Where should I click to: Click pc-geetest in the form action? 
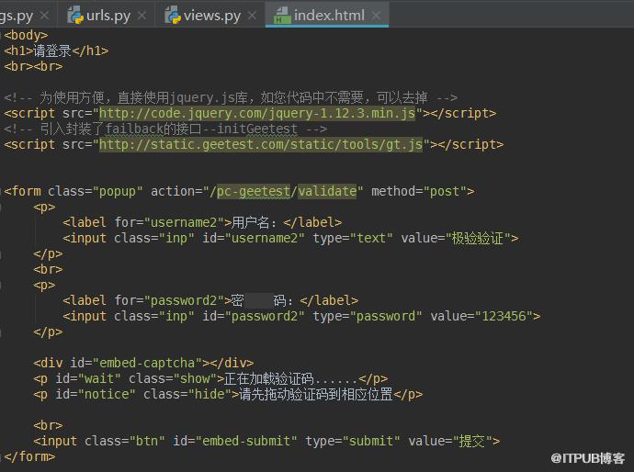254,191
